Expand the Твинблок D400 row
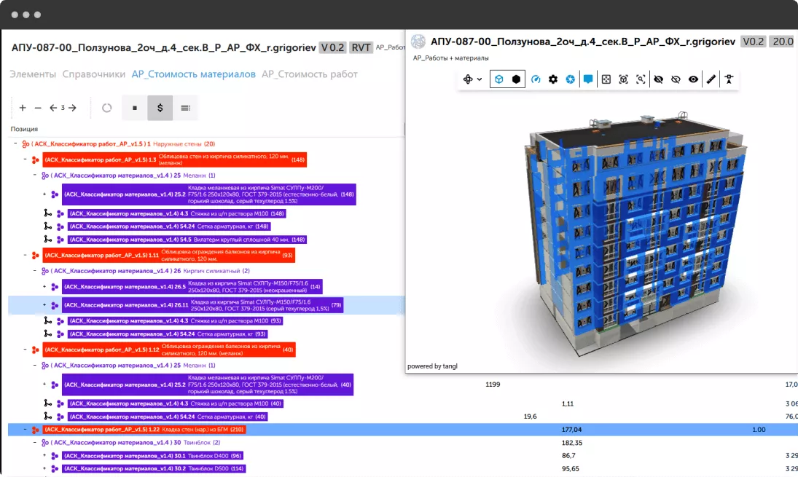This screenshot has width=798, height=477. point(44,456)
